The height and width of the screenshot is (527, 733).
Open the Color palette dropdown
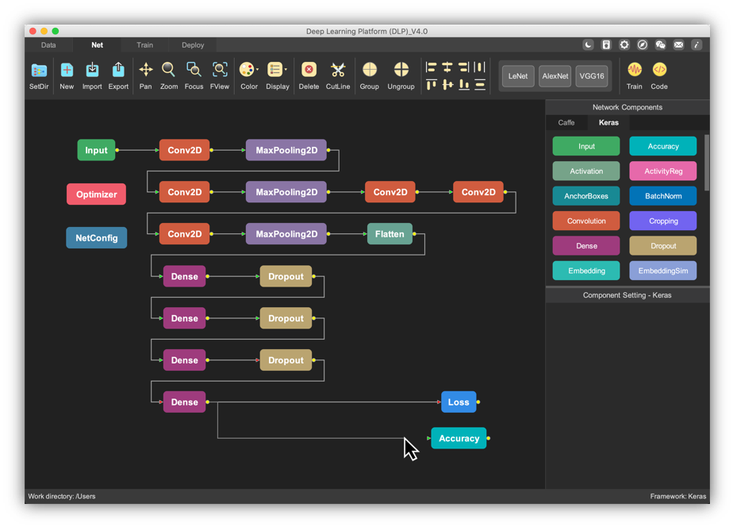(x=248, y=71)
